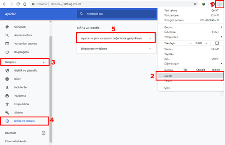The width and height of the screenshot is (225, 145).
Task: Expand the Yer İşaretleri submenu arrow
Action: pos(221,37)
